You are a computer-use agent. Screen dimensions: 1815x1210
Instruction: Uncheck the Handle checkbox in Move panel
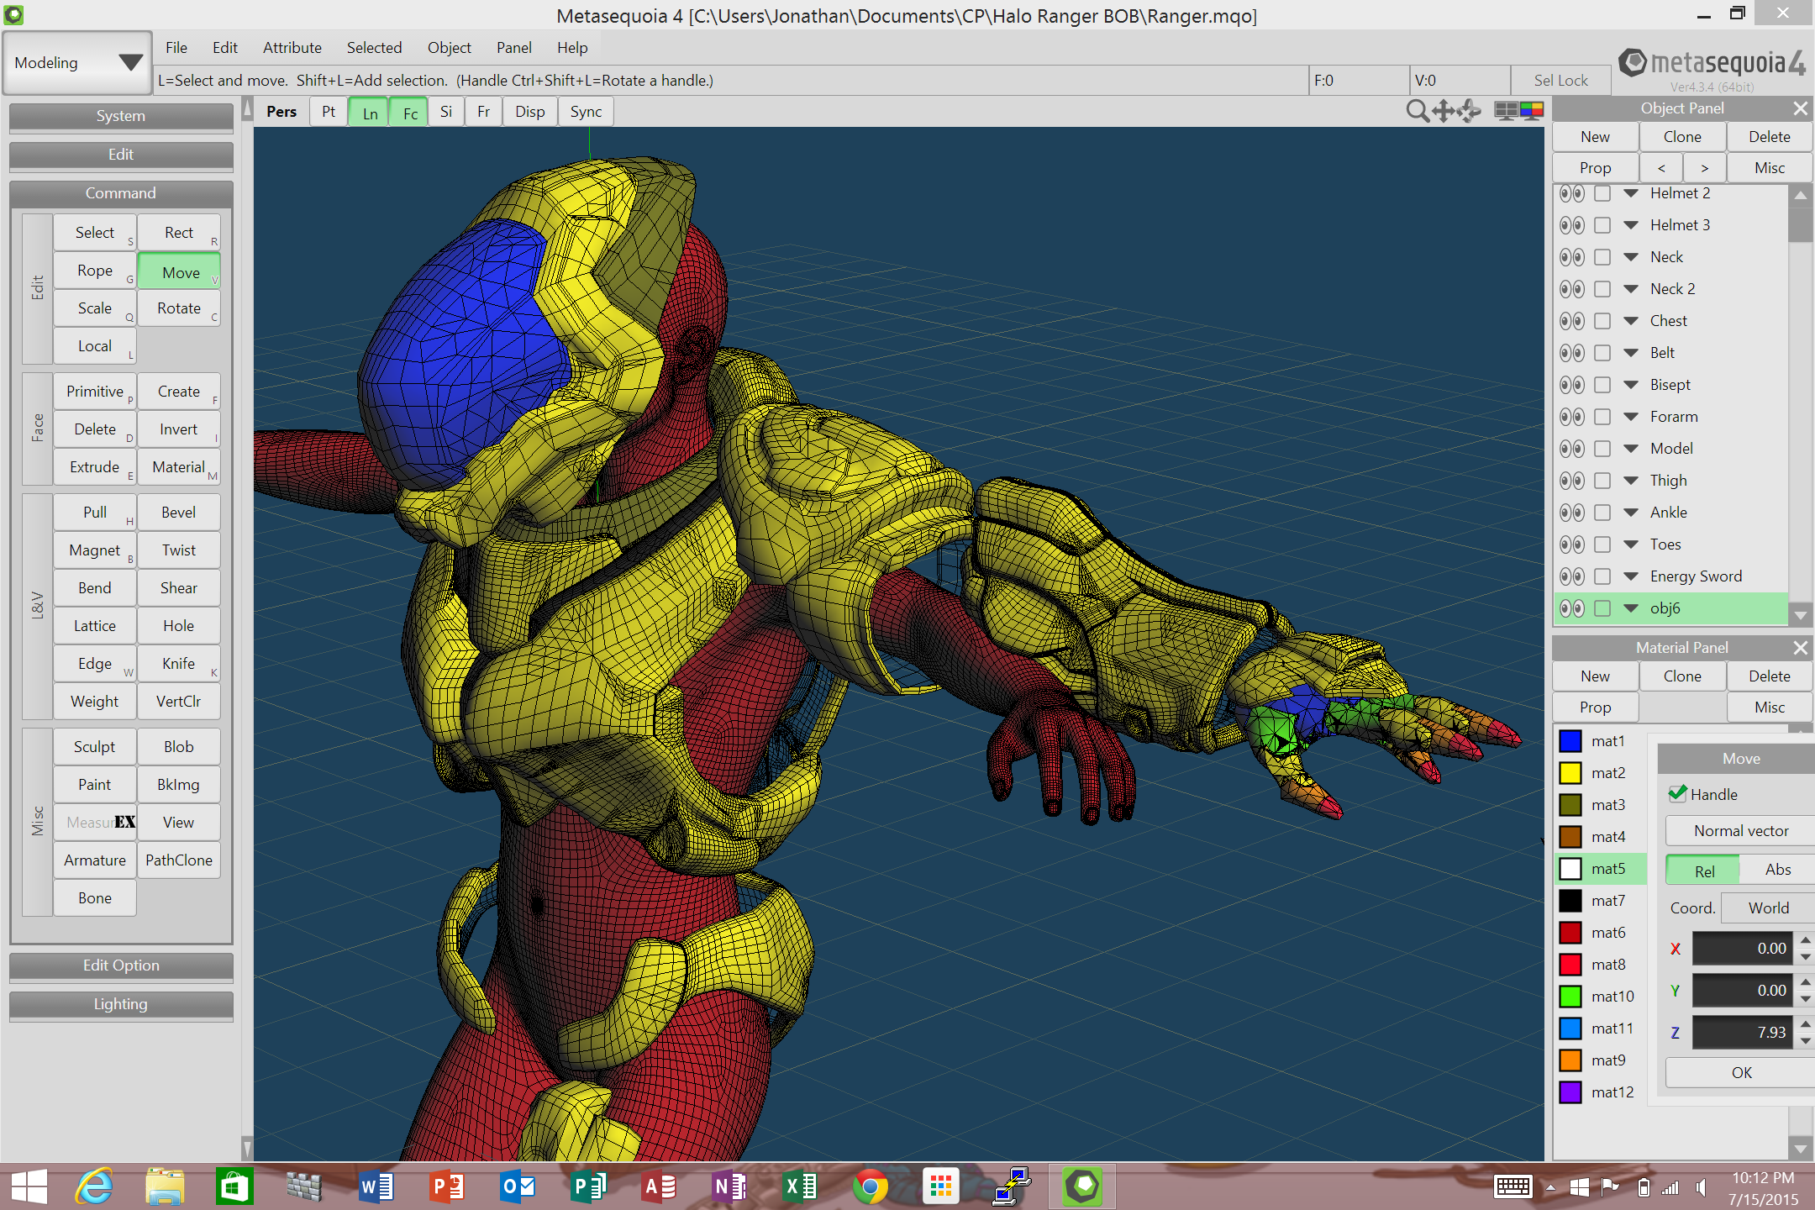click(x=1677, y=793)
